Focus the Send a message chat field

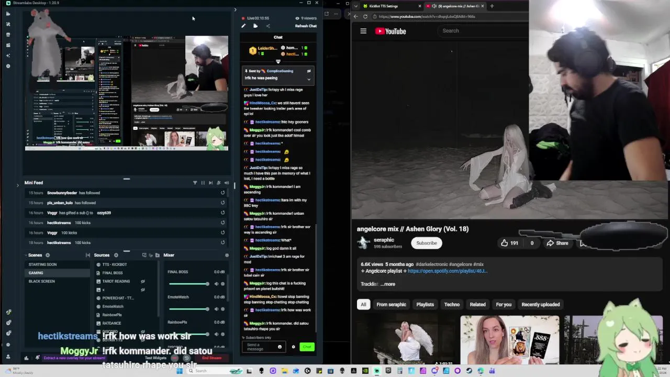[x=260, y=347]
